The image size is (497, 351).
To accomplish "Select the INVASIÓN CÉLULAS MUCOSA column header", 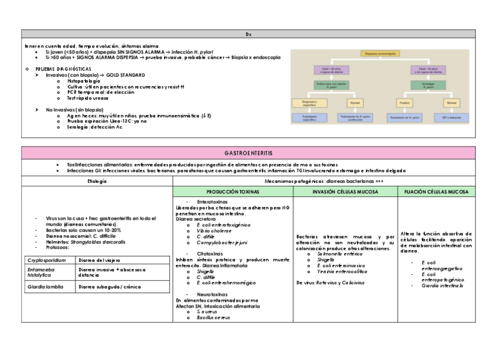I will click(345, 192).
